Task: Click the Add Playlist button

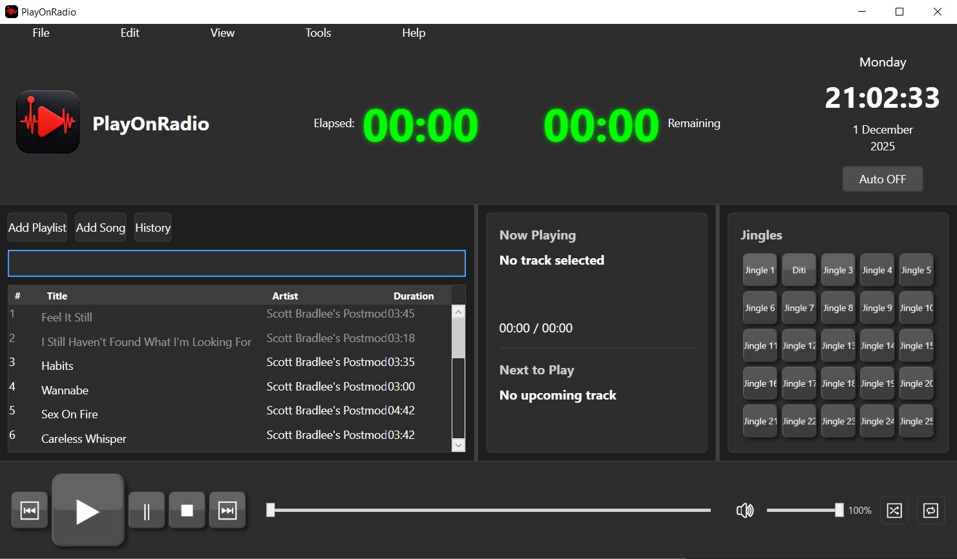Action: tap(37, 227)
